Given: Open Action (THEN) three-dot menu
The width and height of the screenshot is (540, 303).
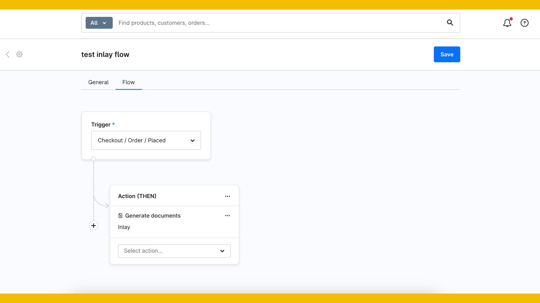Looking at the screenshot, I should point(228,196).
